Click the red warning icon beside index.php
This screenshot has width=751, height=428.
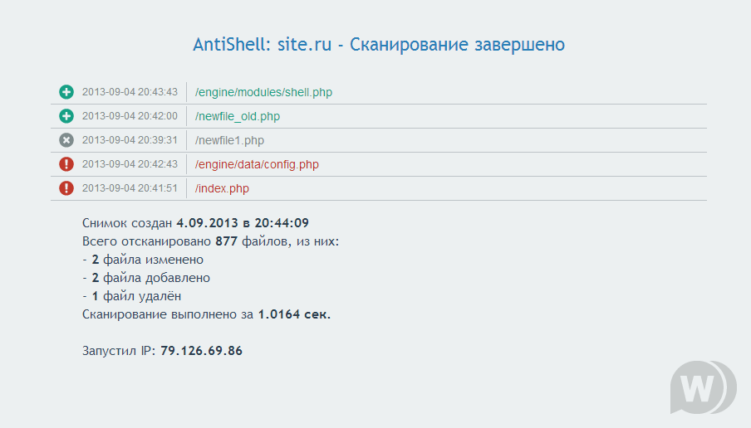(66, 188)
